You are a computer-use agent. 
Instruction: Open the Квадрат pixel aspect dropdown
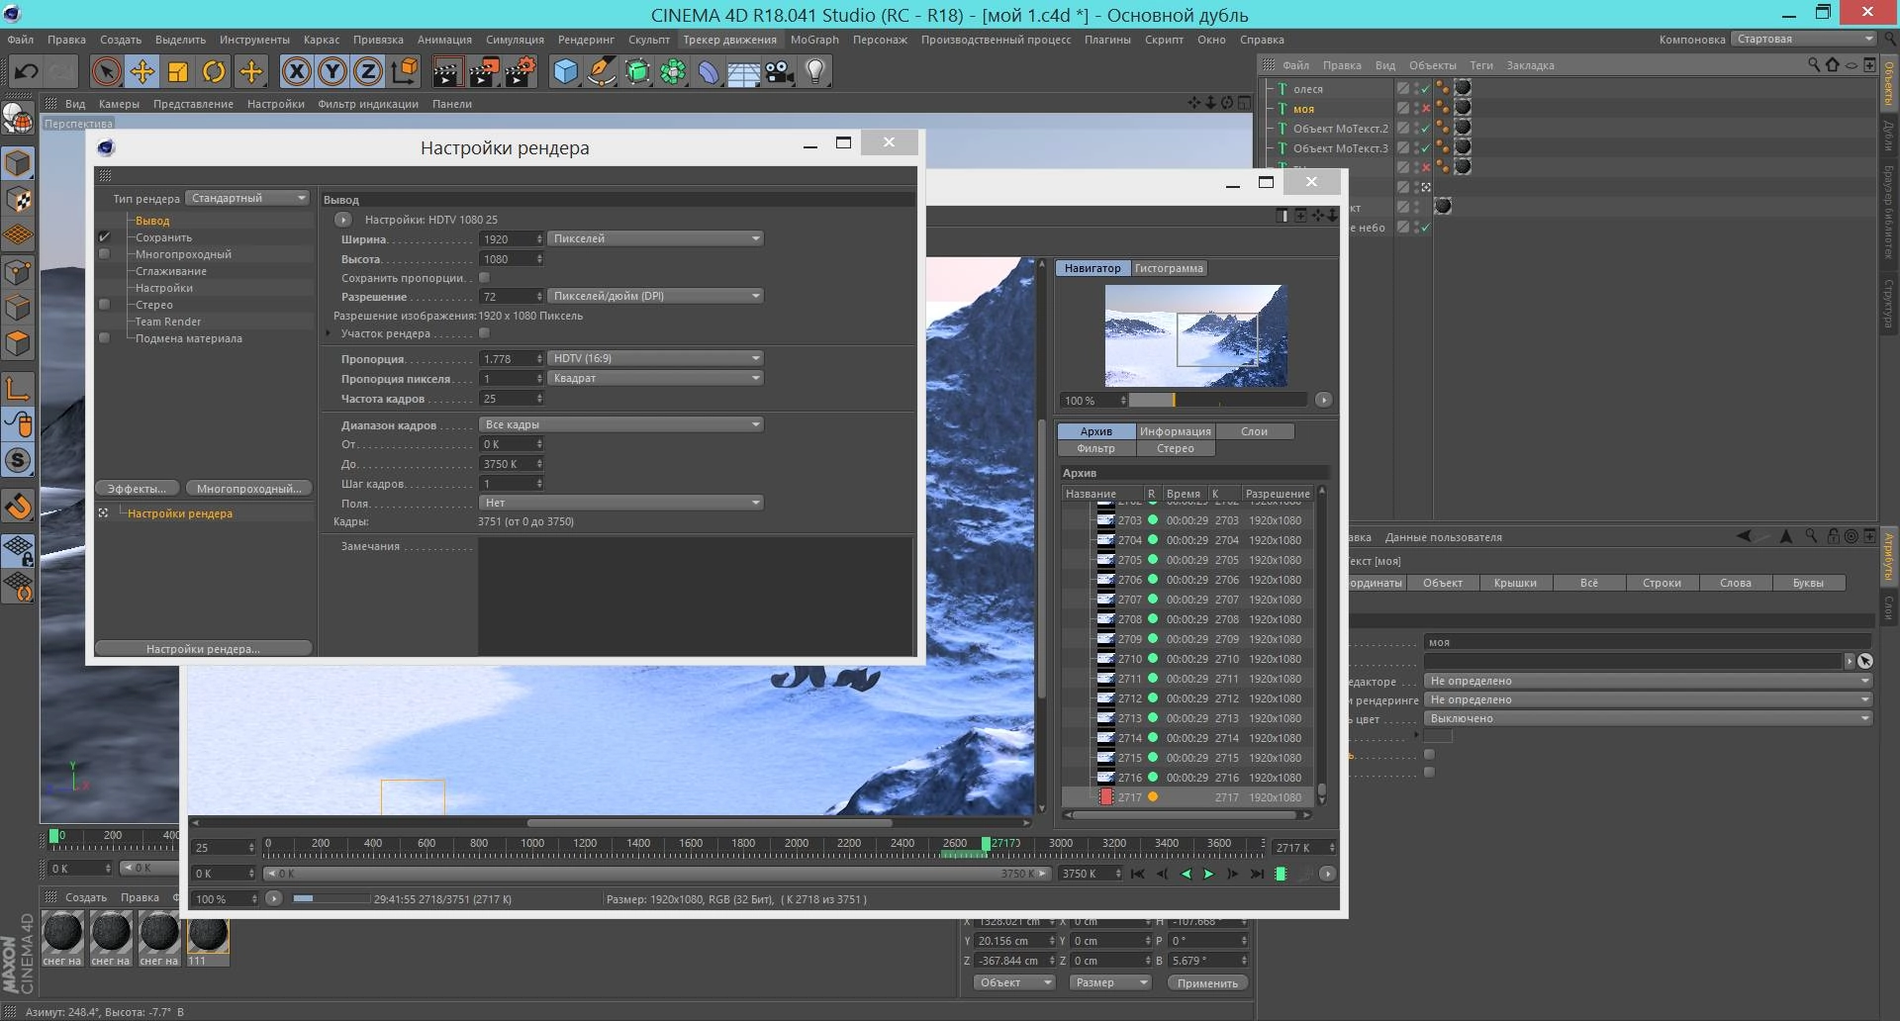[x=655, y=378]
